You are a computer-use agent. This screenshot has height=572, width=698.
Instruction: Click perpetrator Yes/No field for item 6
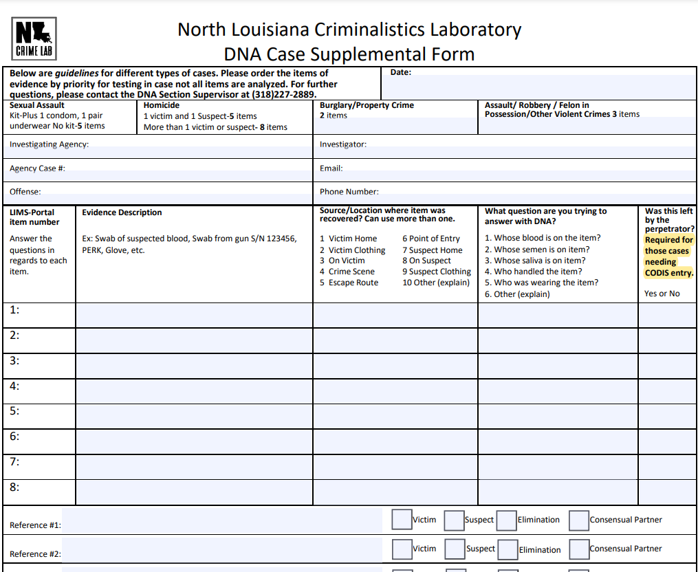tap(667, 442)
